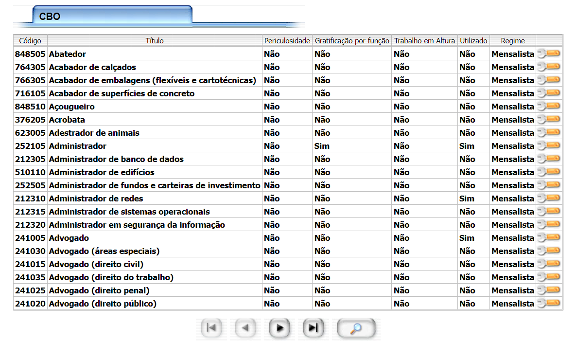Select the Advogado (direito civil) title
This screenshot has width=576, height=343.
tap(96, 264)
